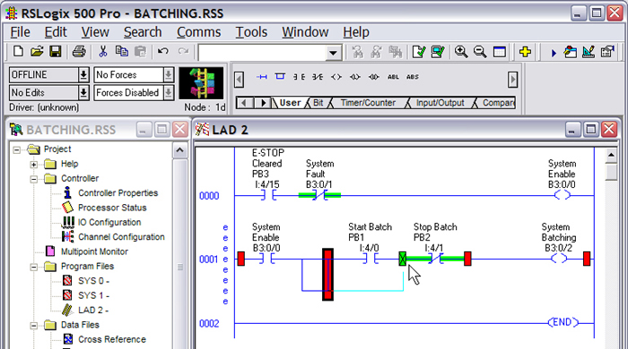
Task: Switch to the Bit instruction tab
Action: (318, 103)
